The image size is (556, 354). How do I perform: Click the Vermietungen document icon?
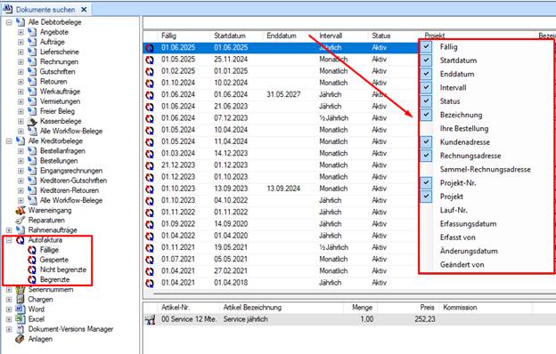pos(32,101)
